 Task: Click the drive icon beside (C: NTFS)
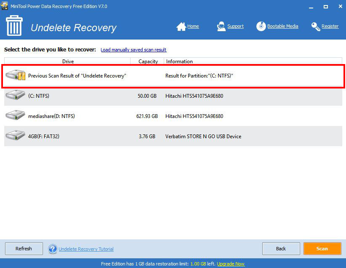(15, 95)
